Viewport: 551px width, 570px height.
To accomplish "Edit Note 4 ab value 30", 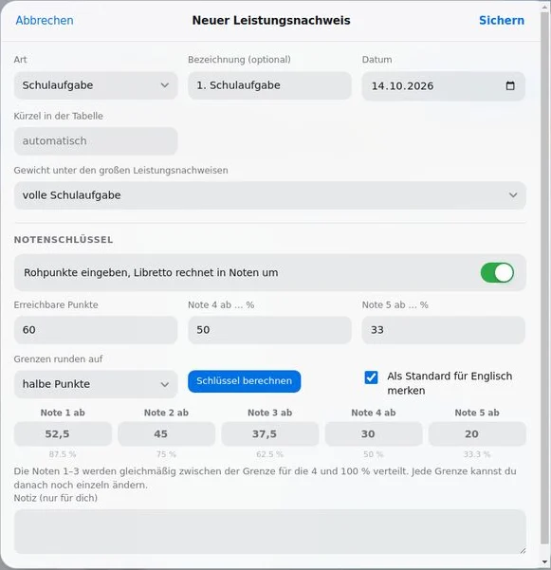I will (374, 433).
